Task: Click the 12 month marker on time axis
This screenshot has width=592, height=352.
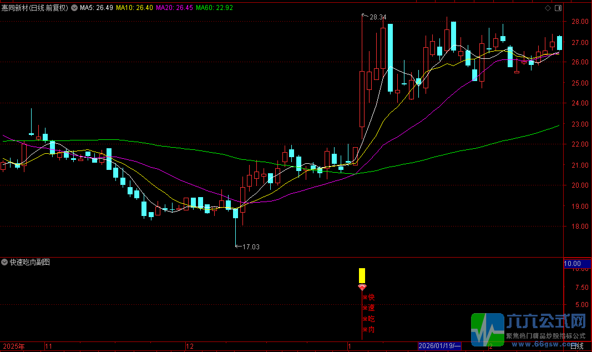Action: 190,346
